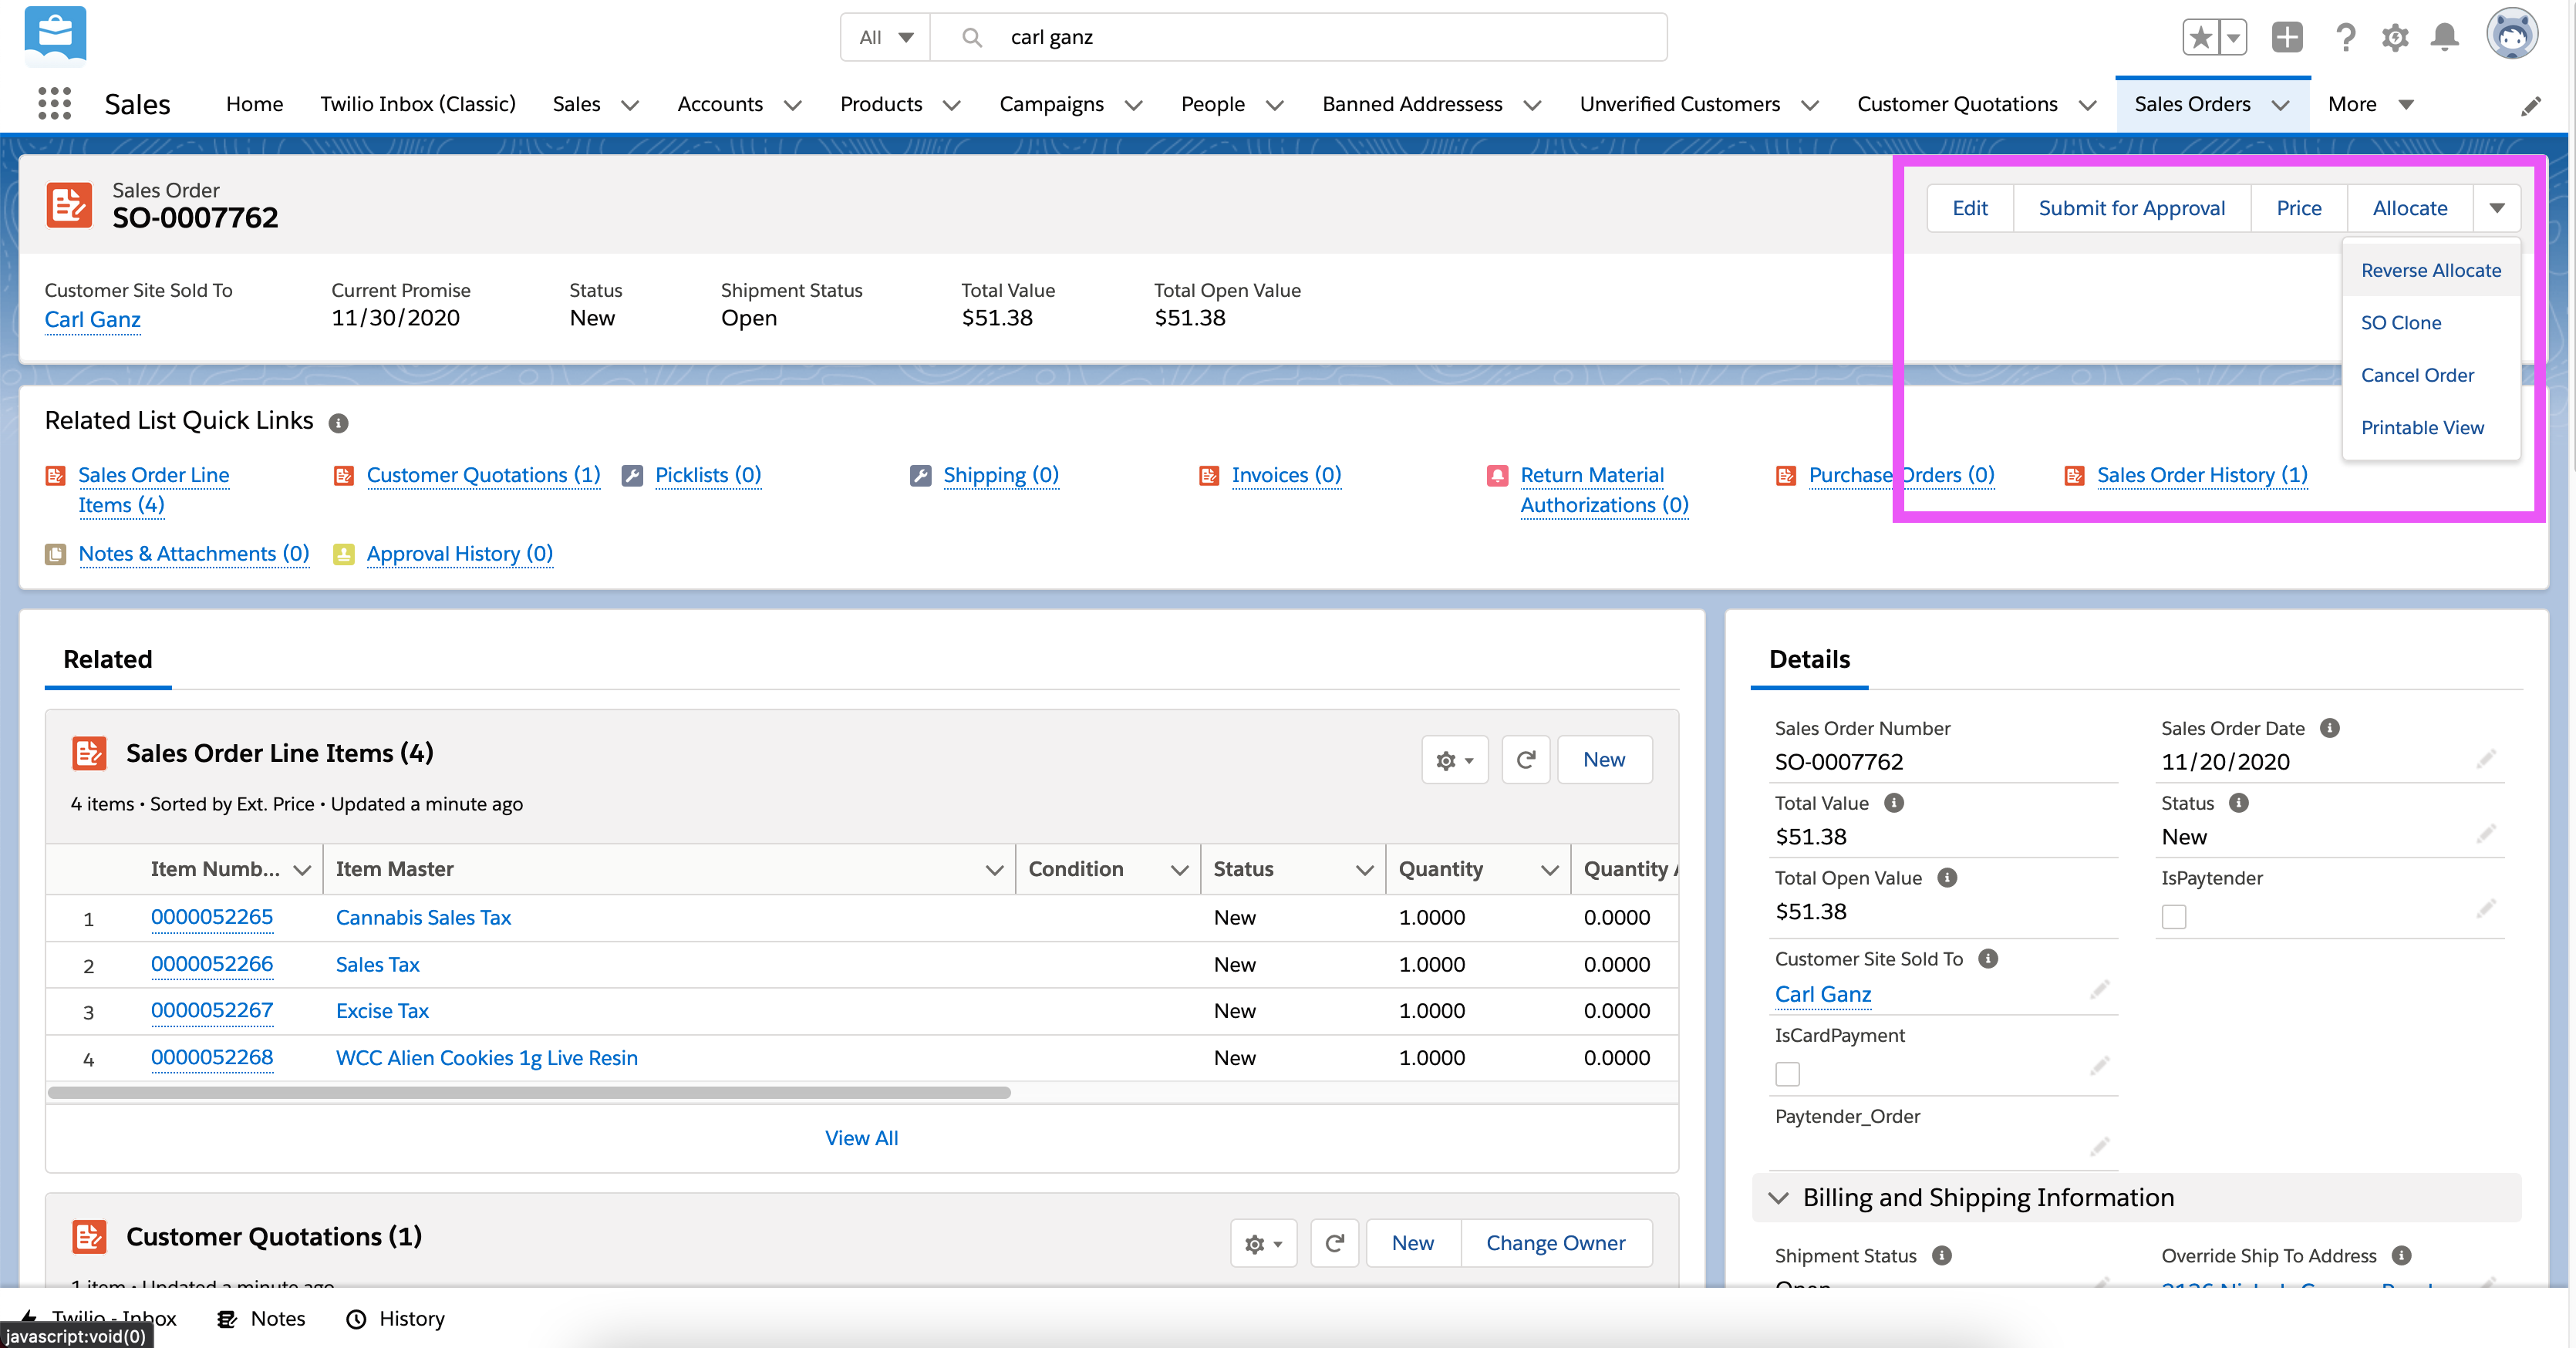Open the Notes utility bar item
Screen dimensions: 2576x1348
262,1319
